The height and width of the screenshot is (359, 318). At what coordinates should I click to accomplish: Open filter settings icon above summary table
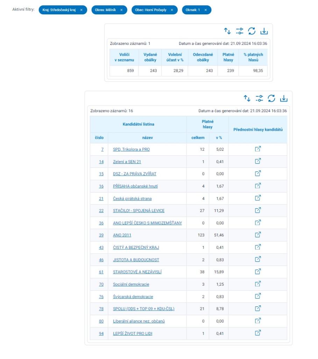pos(240,31)
